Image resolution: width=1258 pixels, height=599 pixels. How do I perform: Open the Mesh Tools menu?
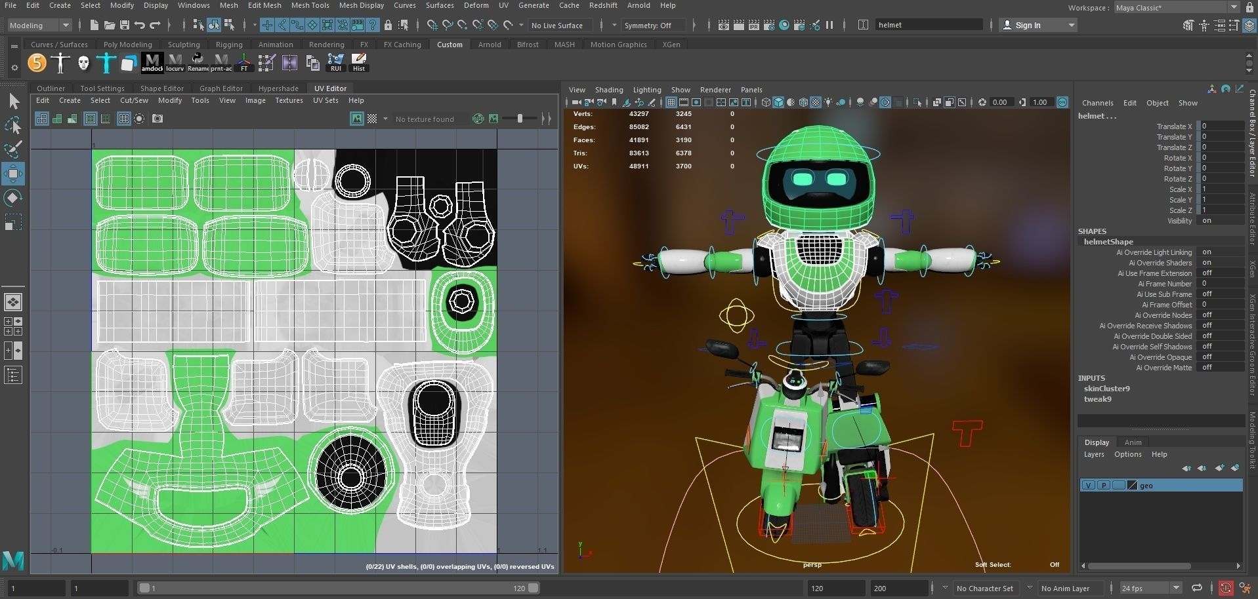tap(310, 5)
